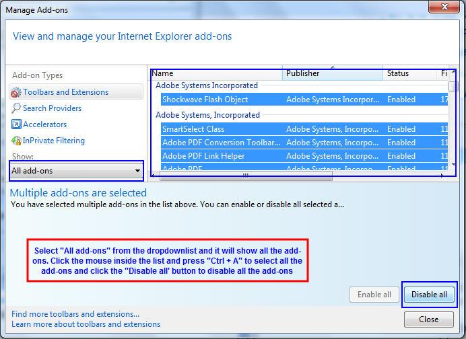Open Find more toolbars and extensions link
Image resolution: width=466 pixels, height=339 pixels.
tap(75, 314)
